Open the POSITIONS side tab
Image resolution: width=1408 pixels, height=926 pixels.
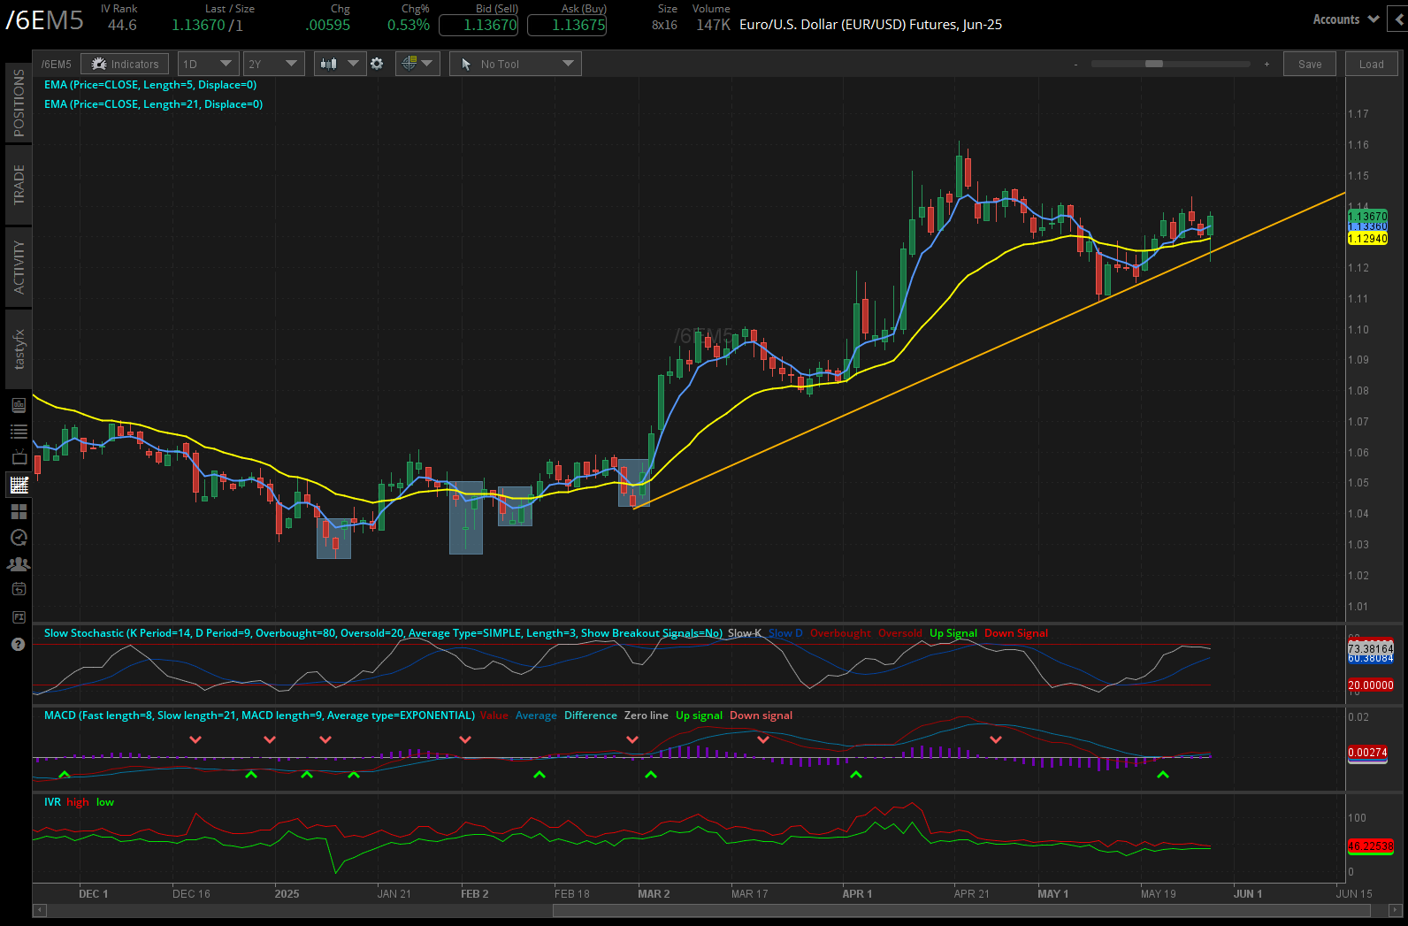click(x=19, y=103)
